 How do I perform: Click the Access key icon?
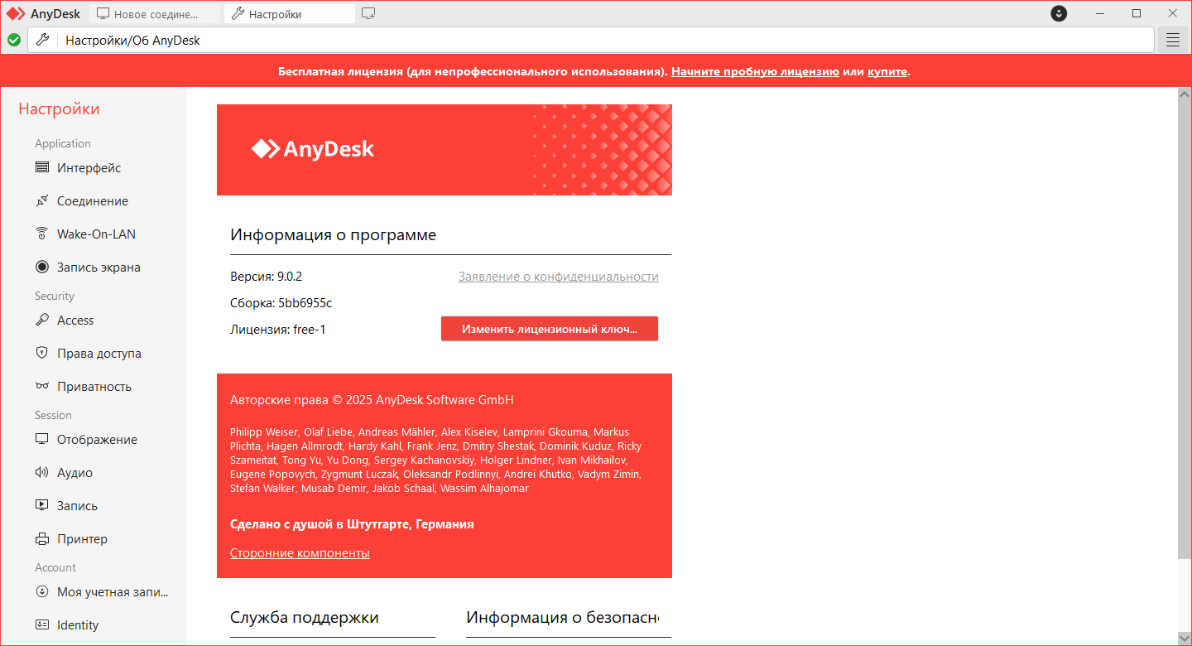click(42, 321)
